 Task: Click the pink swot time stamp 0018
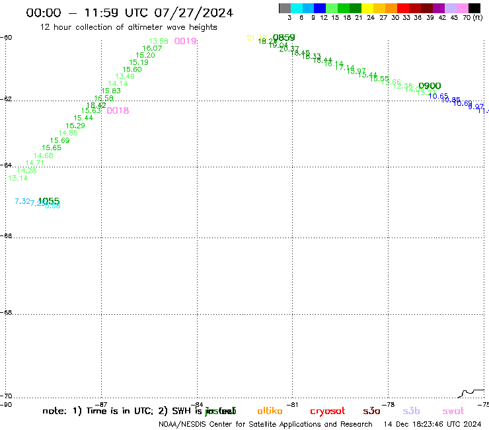coord(118,110)
